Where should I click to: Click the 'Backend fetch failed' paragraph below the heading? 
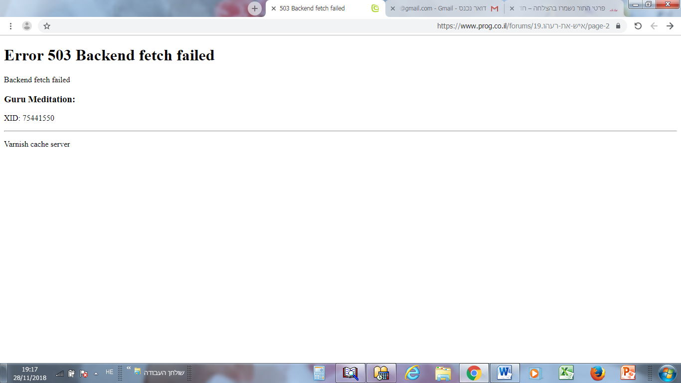coord(37,80)
